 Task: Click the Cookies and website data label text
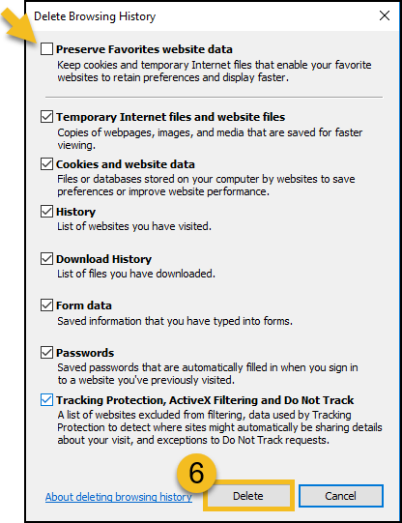pos(126,164)
